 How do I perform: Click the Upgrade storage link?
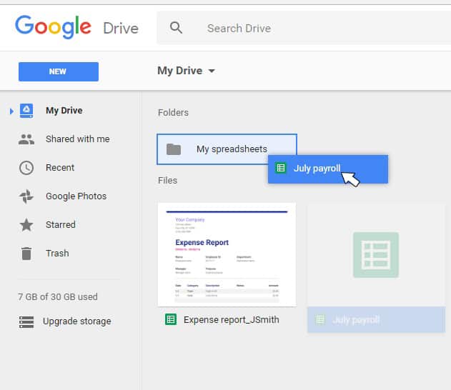pyautogui.click(x=76, y=321)
